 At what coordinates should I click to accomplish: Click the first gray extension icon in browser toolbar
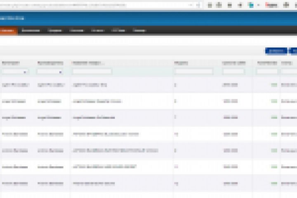[210, 5]
